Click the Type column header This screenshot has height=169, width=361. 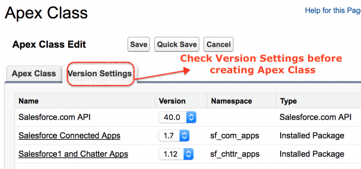(288, 101)
